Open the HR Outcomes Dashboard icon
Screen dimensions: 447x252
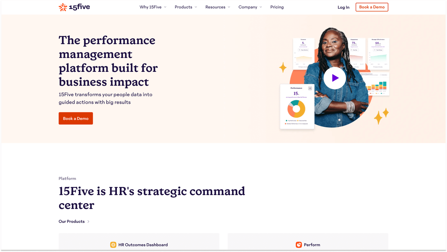113,245
